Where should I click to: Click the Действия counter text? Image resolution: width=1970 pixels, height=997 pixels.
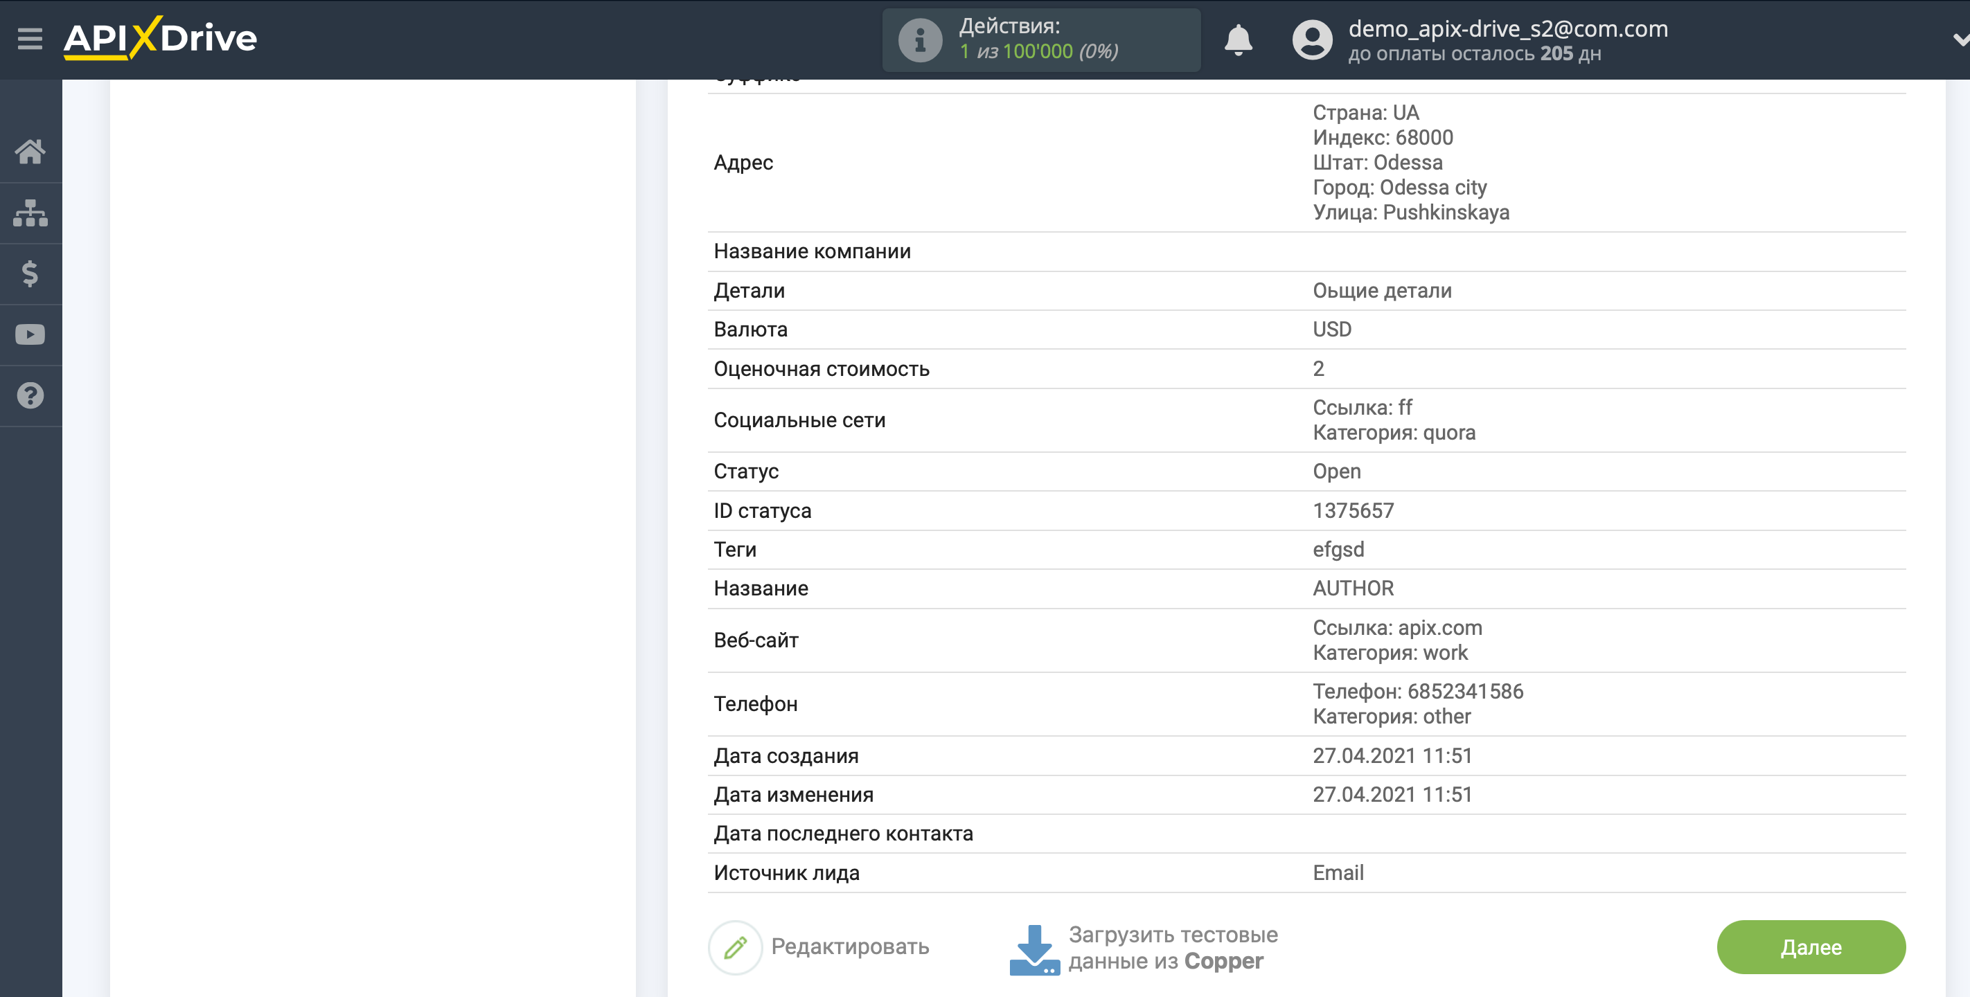1038,39
